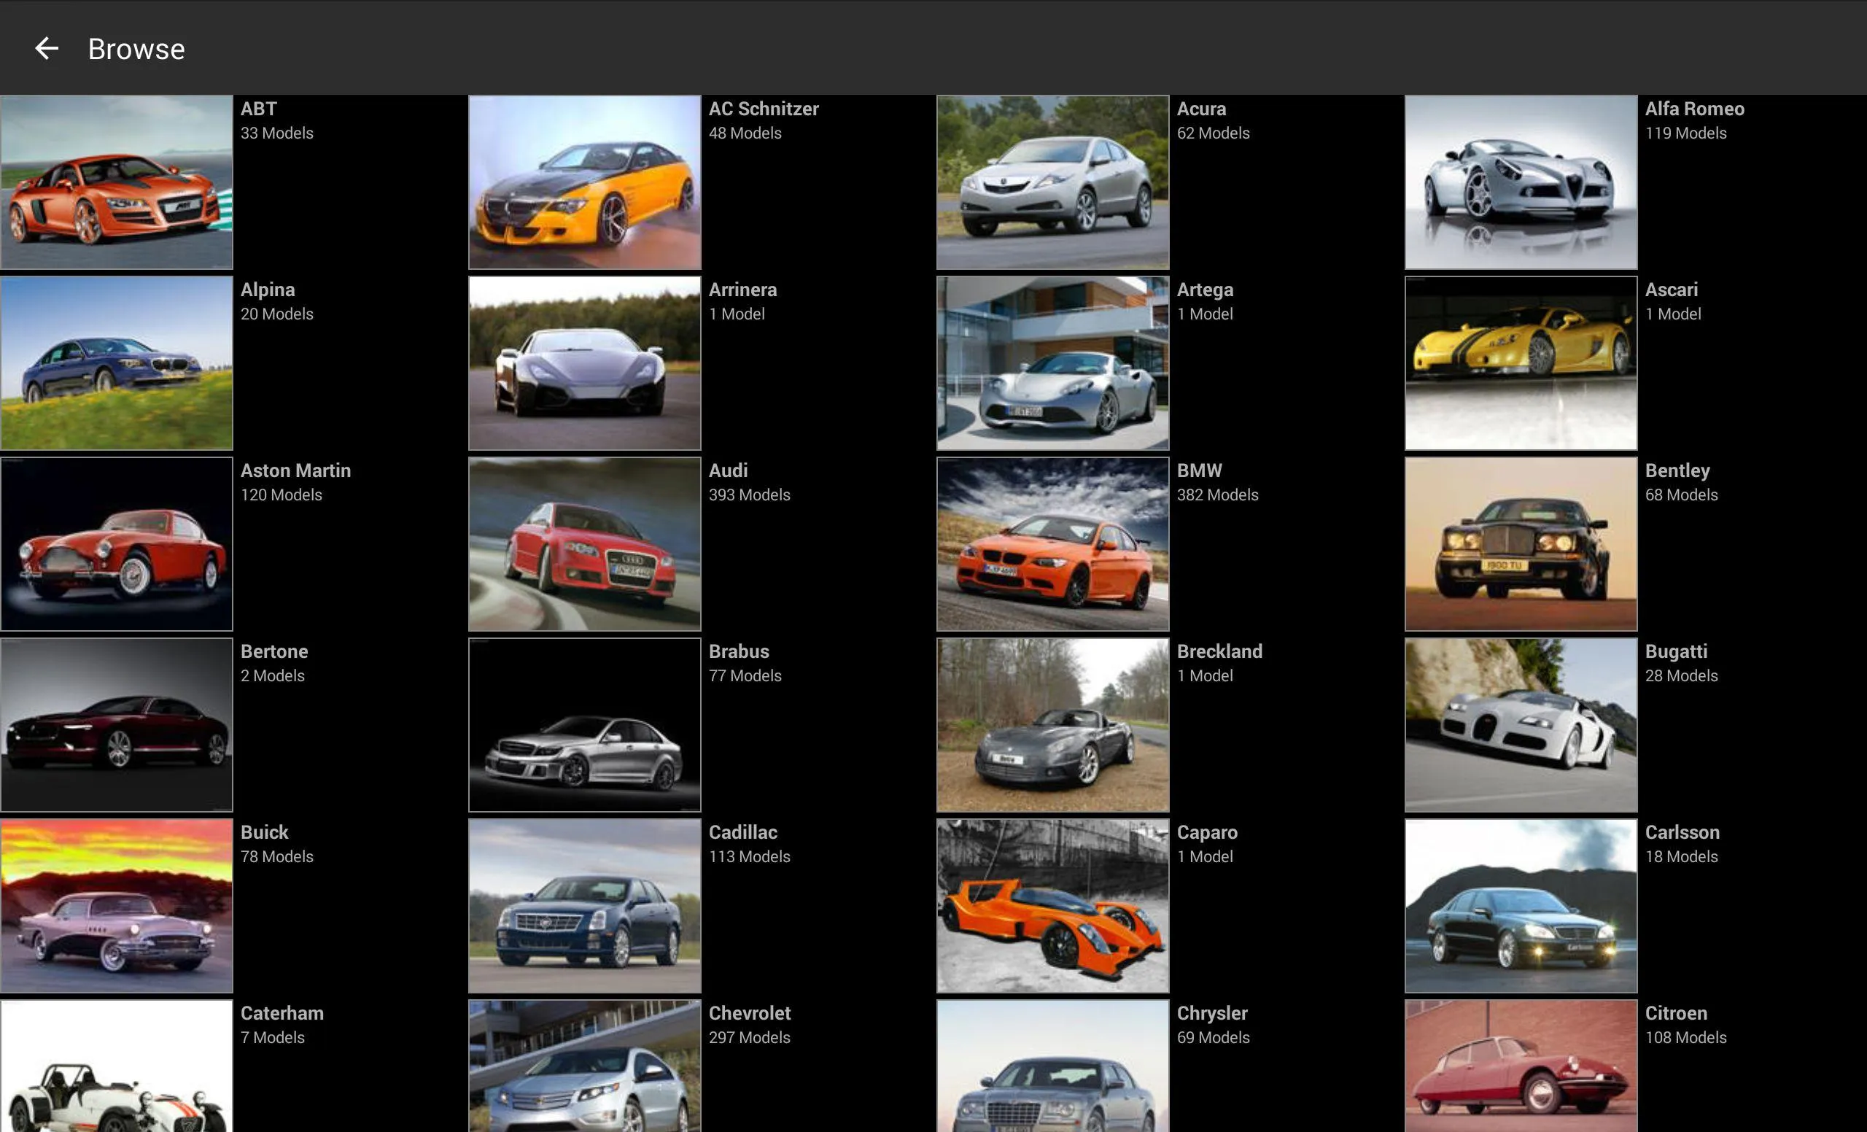Click the 297 Models count
The image size is (1867, 1132).
[x=750, y=1038]
